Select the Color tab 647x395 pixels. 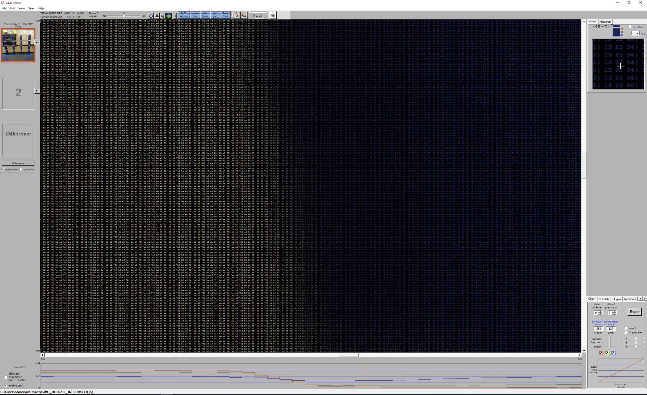(591, 299)
